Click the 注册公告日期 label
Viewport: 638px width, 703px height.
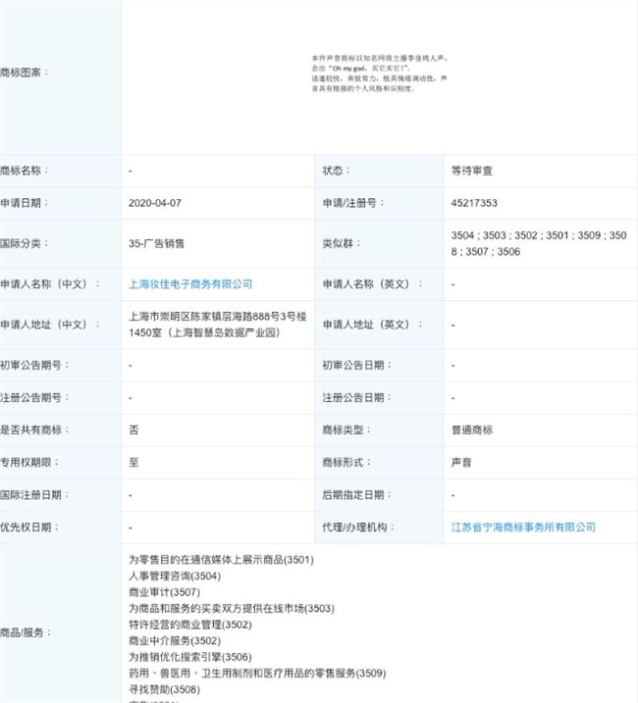357,398
